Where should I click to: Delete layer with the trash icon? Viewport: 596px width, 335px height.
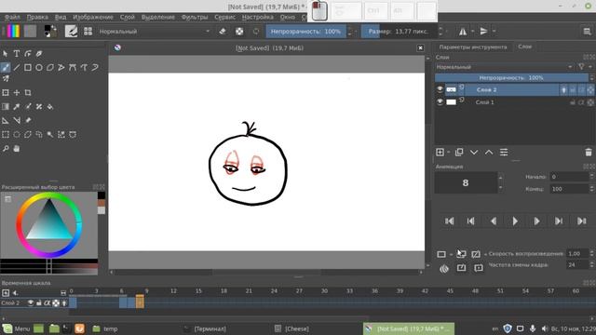pyautogui.click(x=589, y=153)
